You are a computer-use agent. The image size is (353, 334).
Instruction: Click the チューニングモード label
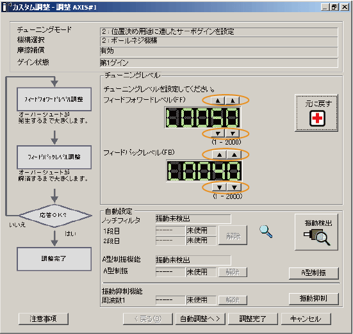tap(44, 29)
